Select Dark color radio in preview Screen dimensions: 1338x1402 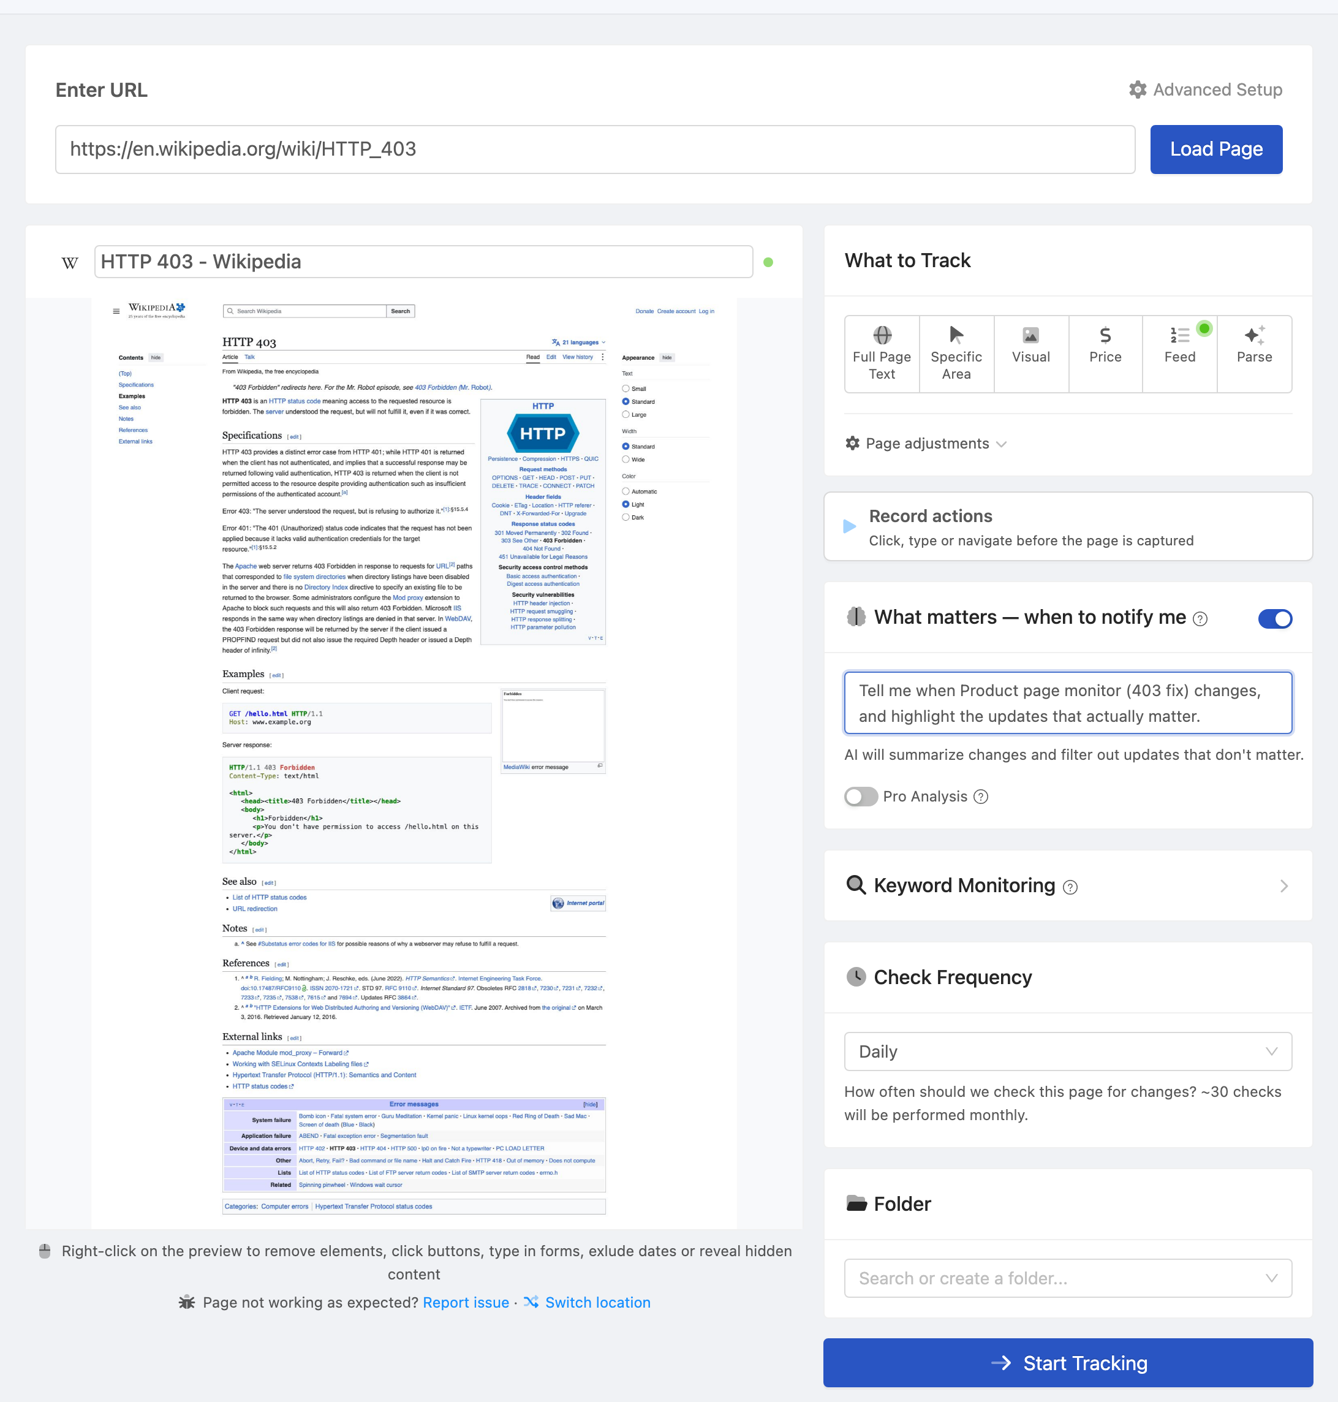pos(626,517)
